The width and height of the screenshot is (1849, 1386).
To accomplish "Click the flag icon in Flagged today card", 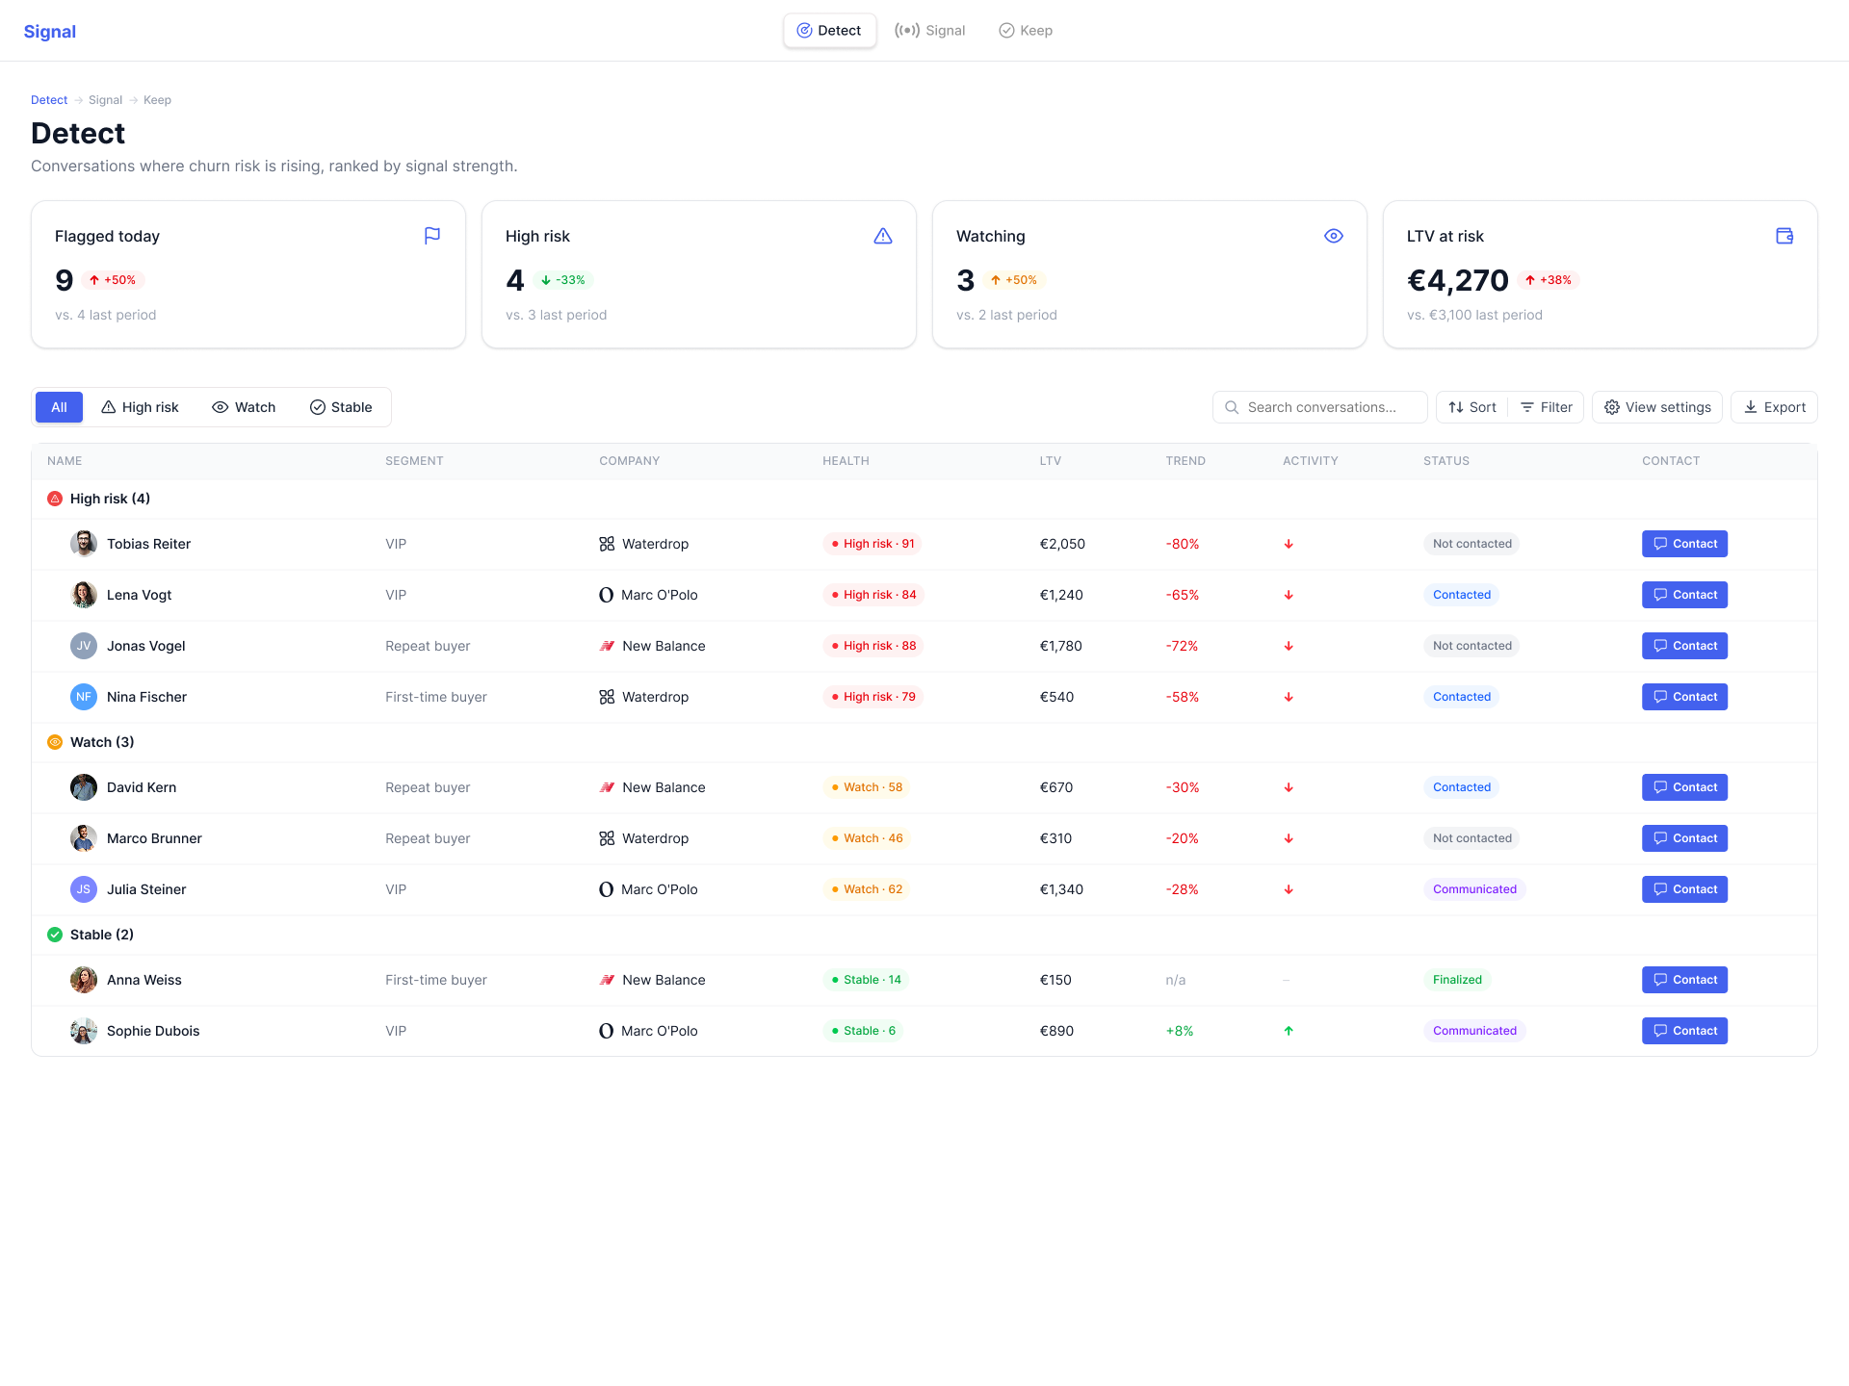I will click(x=432, y=236).
